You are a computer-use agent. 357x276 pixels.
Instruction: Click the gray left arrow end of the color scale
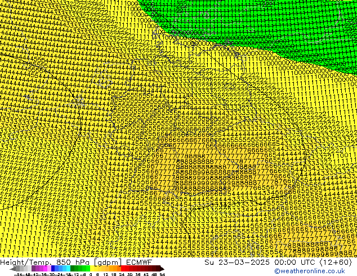tap(13, 269)
